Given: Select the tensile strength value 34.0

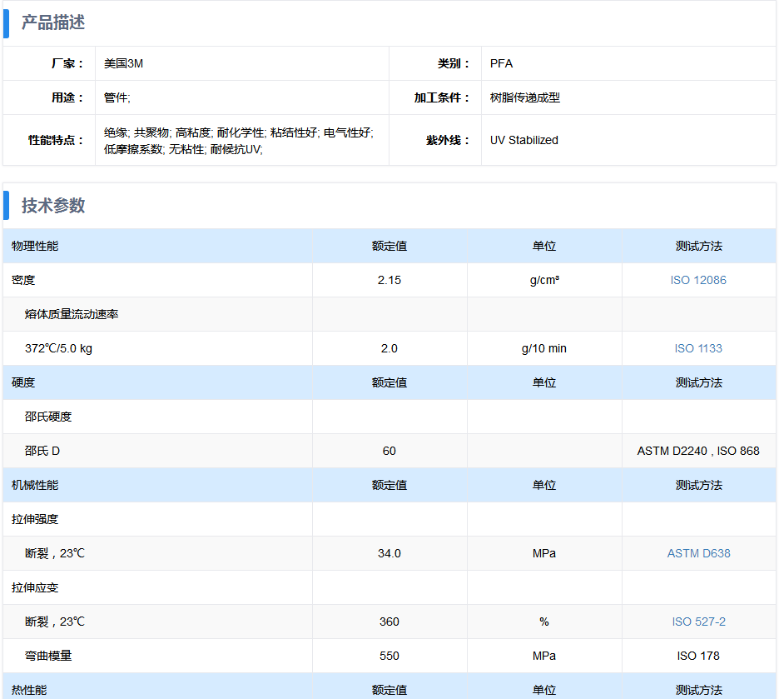Looking at the screenshot, I should pyautogui.click(x=389, y=553).
